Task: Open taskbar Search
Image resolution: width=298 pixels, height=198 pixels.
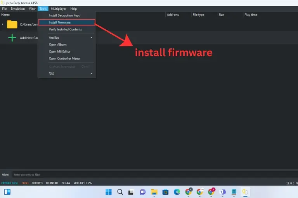Action: (120, 192)
